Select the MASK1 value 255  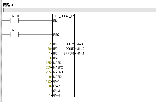pyautogui.click(x=48, y=63)
